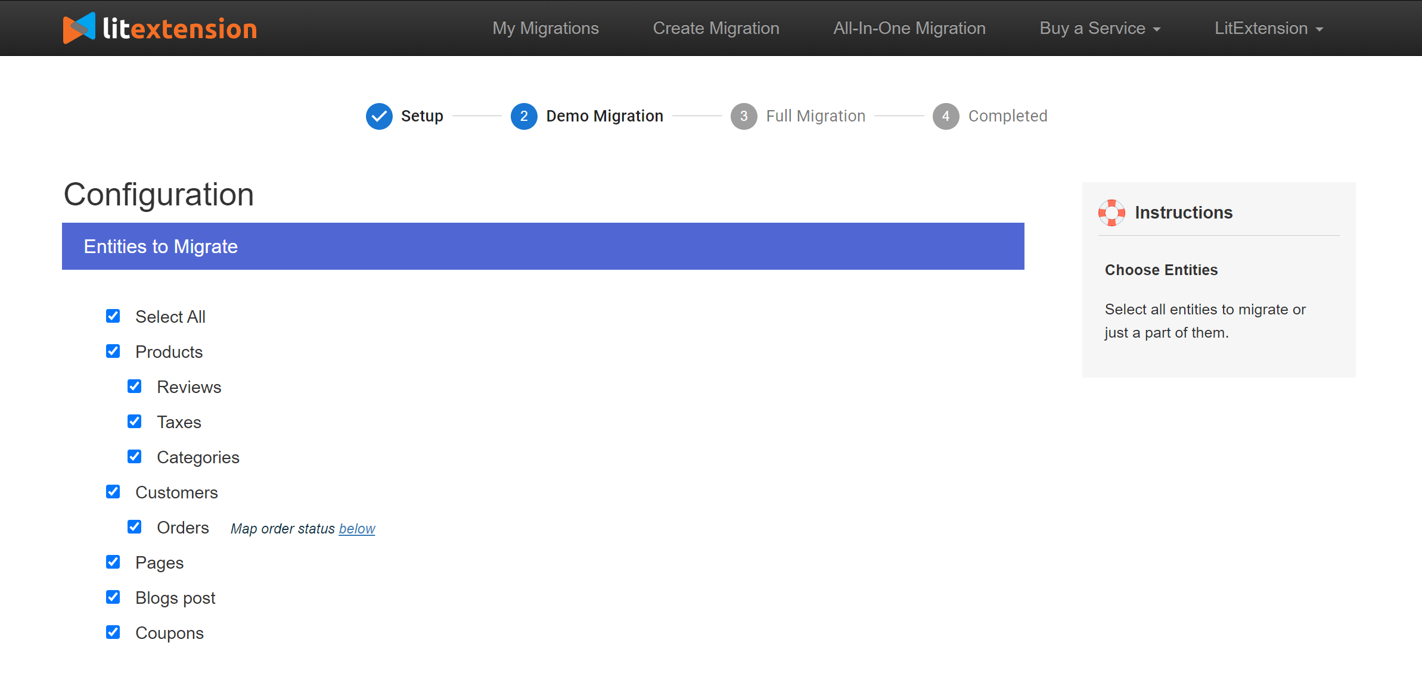Click the Map order status below link

coord(356,528)
